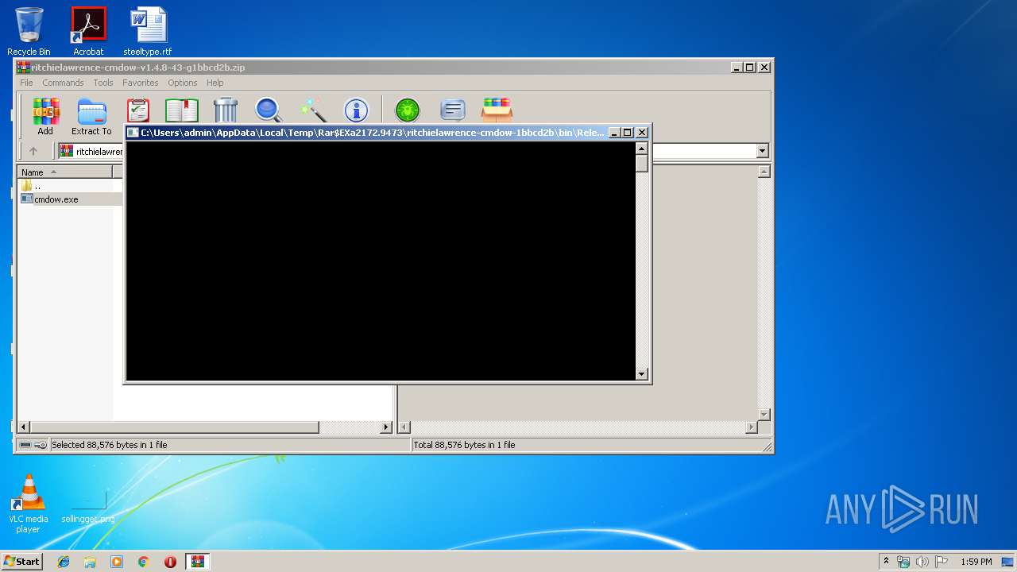Image resolution: width=1017 pixels, height=572 pixels.
Task: Open Windows Explorer from the taskbar
Action: point(90,562)
